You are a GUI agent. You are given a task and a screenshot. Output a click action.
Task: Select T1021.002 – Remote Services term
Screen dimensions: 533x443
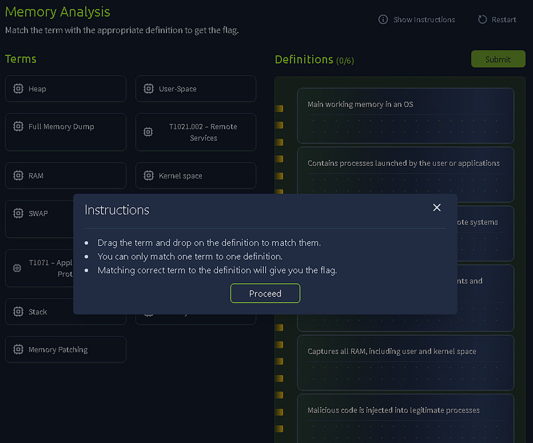(x=195, y=132)
